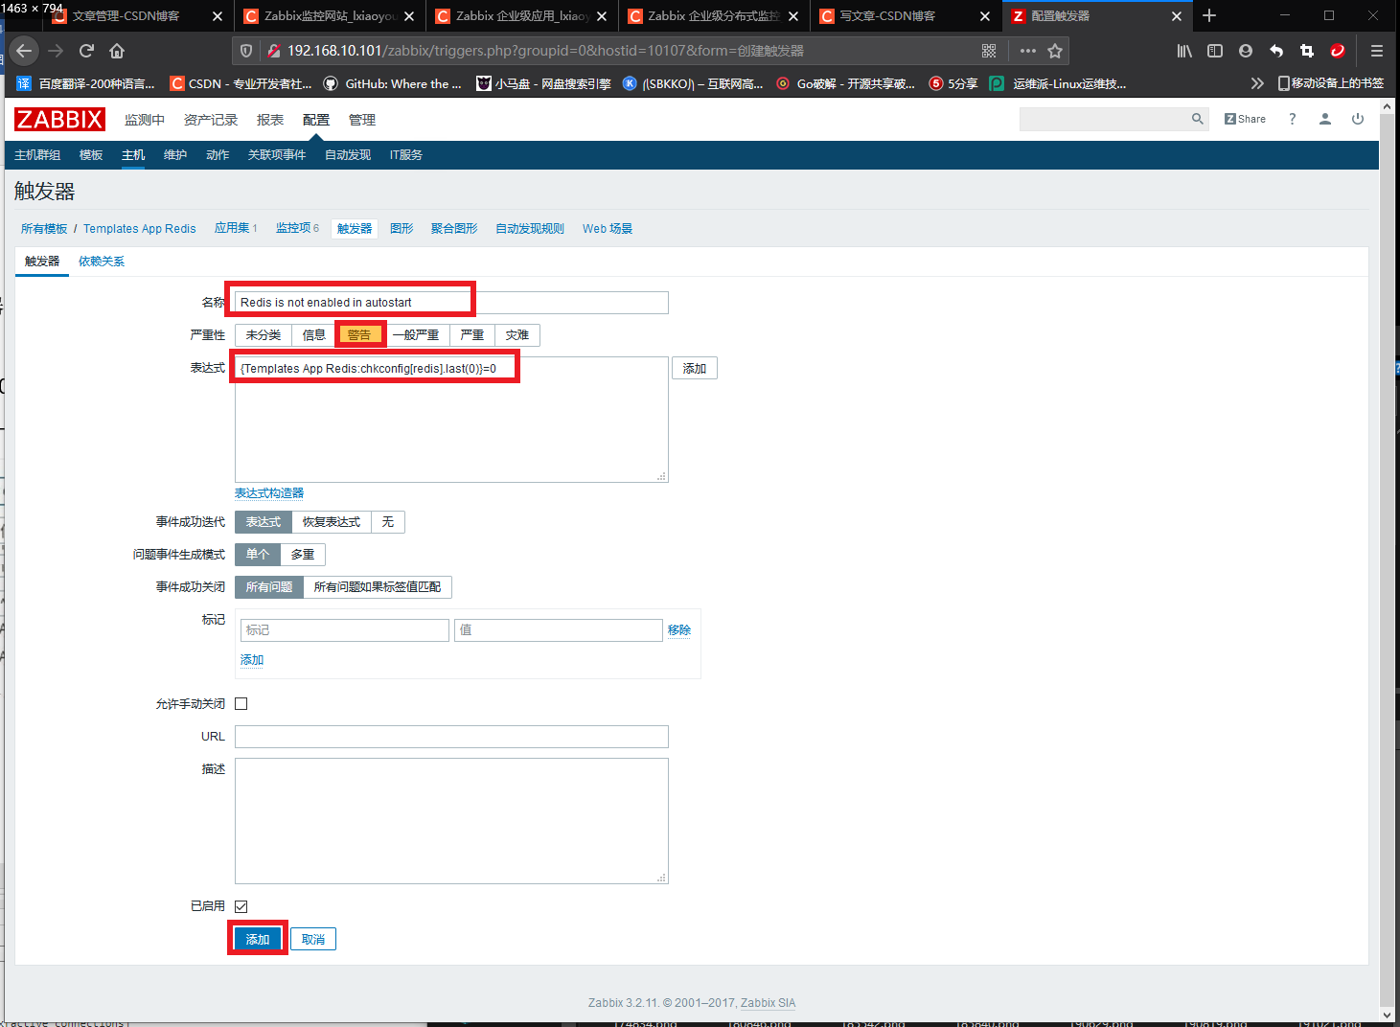Screen dimensions: 1400x1027
Task: Click 移除 link in tags row
Action: tap(679, 630)
